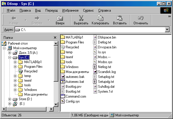The width and height of the screenshot is (173, 119).
Task: Select the Io.sys file icon
Action: 95,52
